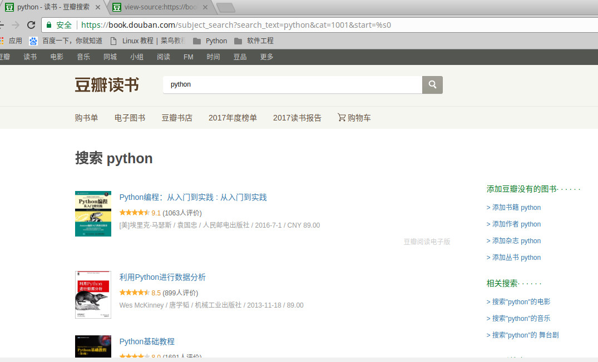Click the (899人评价) review count
598x362 pixels.
180,293
